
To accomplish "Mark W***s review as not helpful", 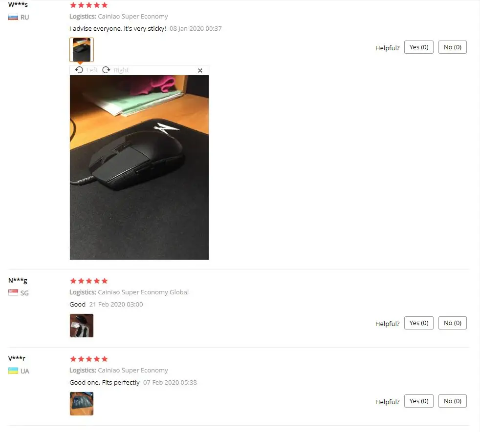I will coord(453,47).
